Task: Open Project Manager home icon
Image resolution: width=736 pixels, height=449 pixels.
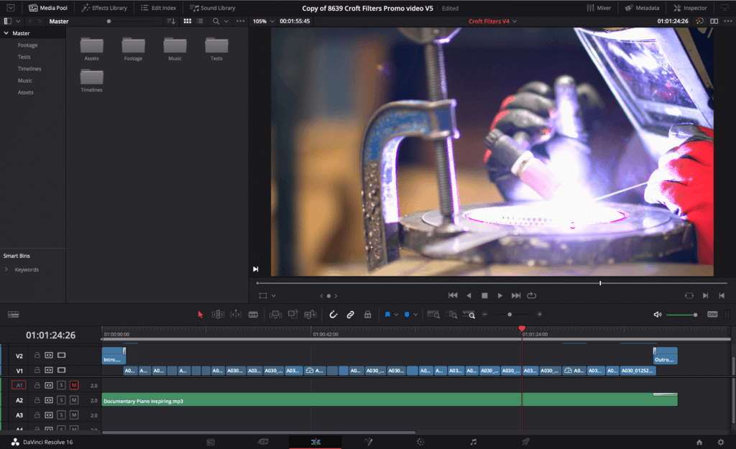Action: 699,442
